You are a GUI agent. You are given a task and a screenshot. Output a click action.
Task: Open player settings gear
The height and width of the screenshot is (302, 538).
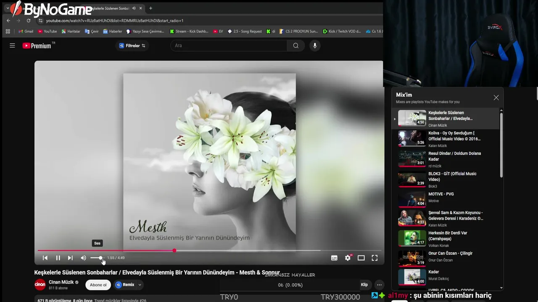348,258
